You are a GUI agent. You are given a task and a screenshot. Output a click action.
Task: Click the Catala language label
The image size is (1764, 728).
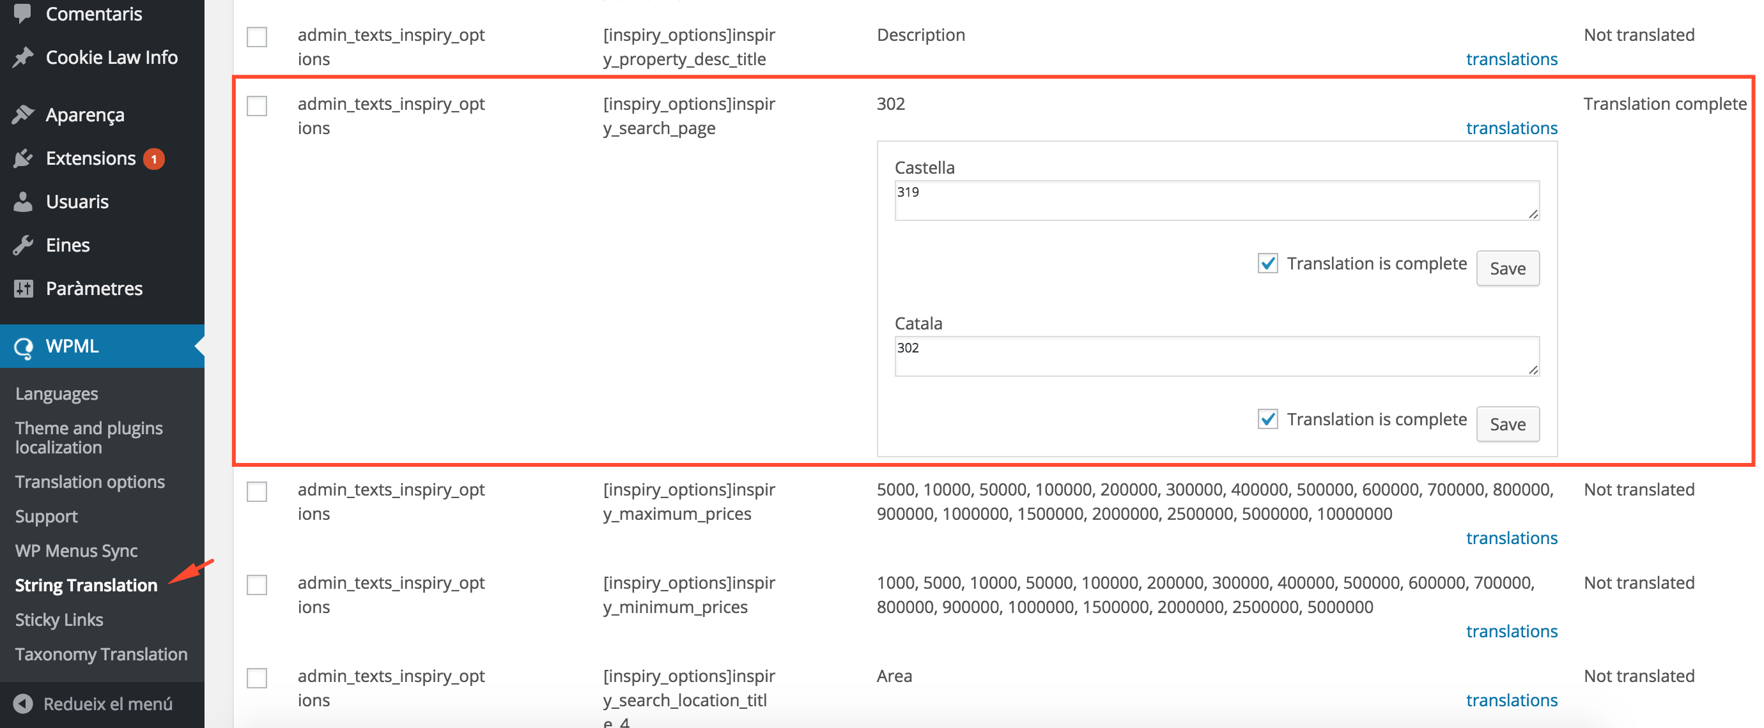pos(918,323)
